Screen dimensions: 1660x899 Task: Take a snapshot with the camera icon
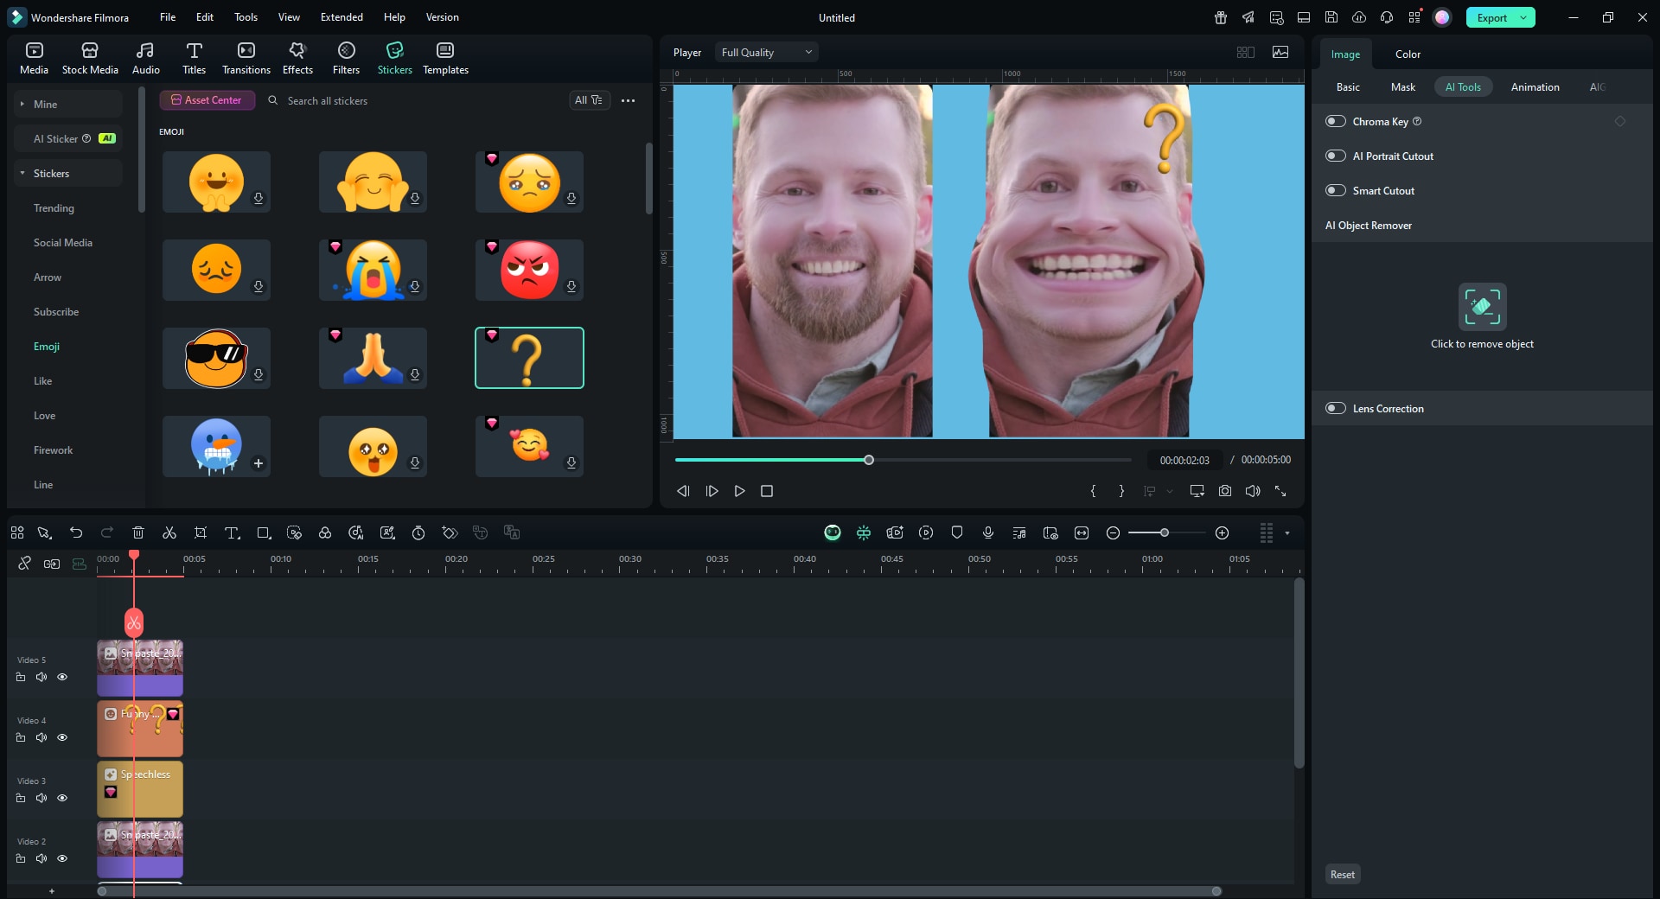1225,491
